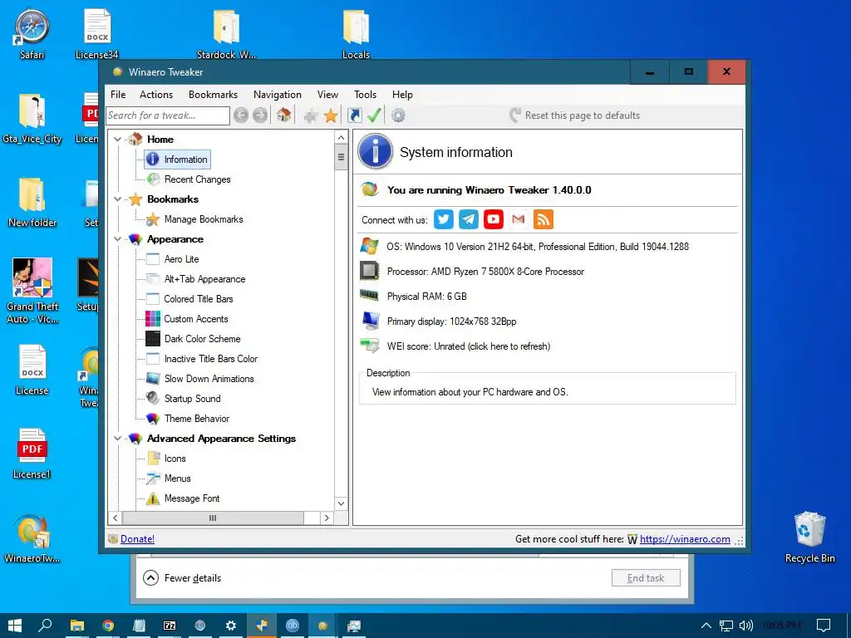Viewport: 851px width, 638px height.
Task: Select the Safari desktop shortcut
Action: [x=32, y=34]
